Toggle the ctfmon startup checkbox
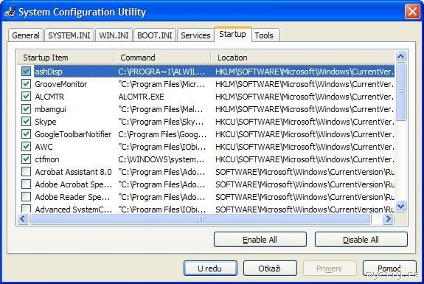The height and width of the screenshot is (284, 424). pyautogui.click(x=26, y=159)
